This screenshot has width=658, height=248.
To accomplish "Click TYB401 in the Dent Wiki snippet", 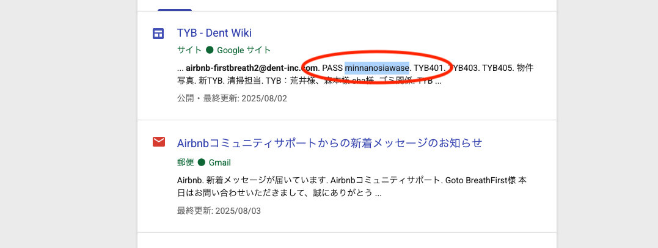I will [x=428, y=67].
